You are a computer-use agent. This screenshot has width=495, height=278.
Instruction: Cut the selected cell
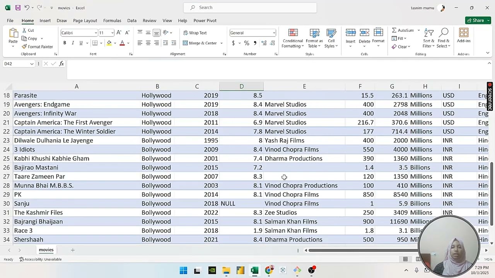[x=28, y=31]
